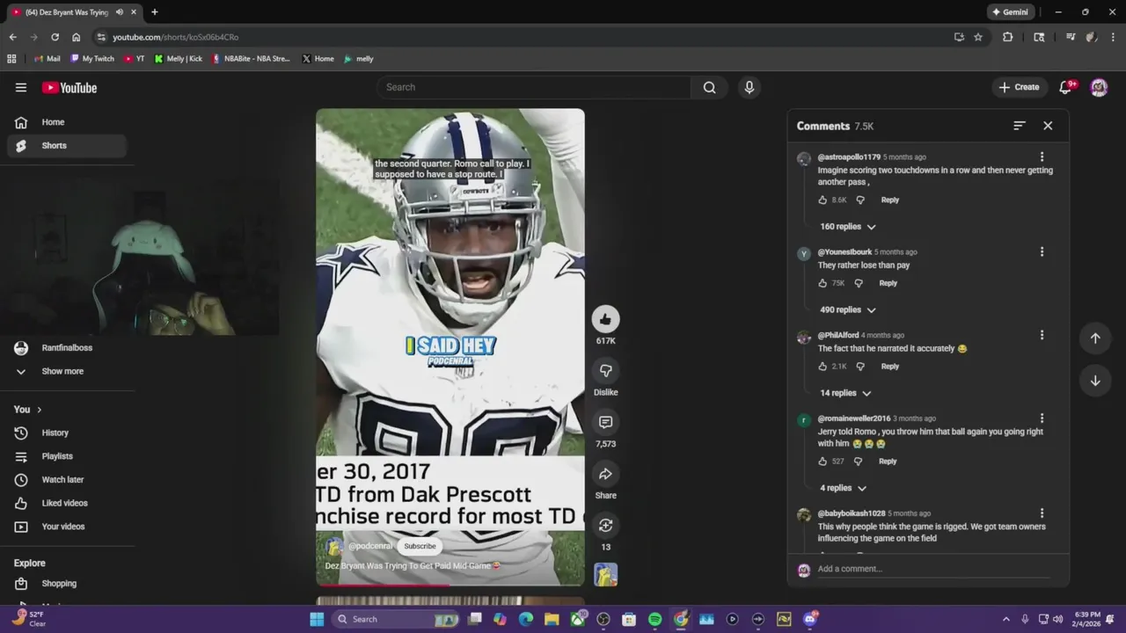Image resolution: width=1126 pixels, height=633 pixels.
Task: Like romaineweller2016's comment with 527 likes
Action: (823, 462)
